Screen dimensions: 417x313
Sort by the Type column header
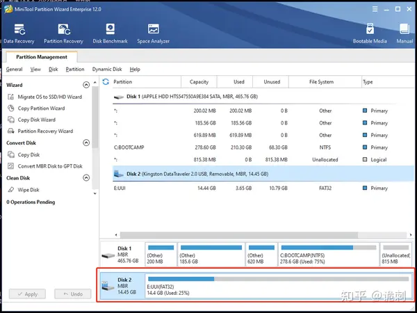tap(389, 81)
